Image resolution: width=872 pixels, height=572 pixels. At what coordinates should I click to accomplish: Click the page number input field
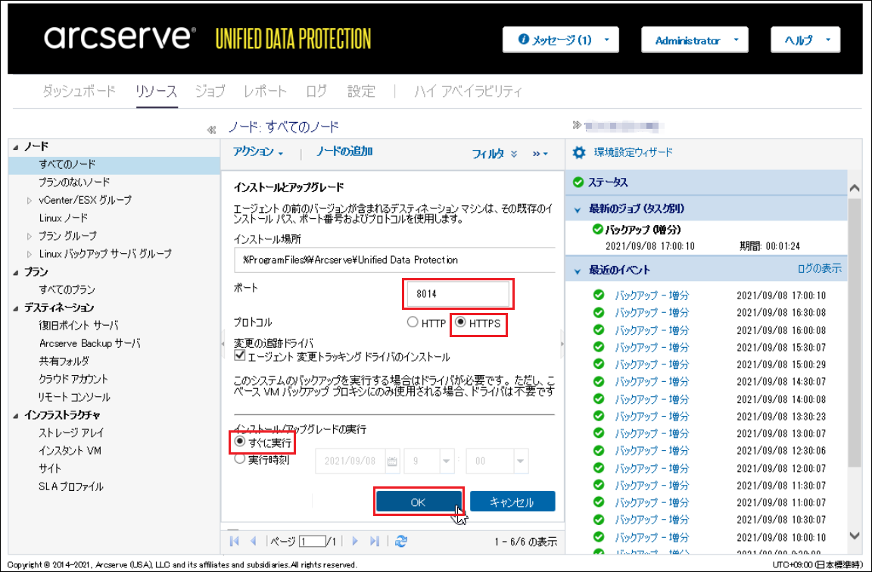pos(313,541)
